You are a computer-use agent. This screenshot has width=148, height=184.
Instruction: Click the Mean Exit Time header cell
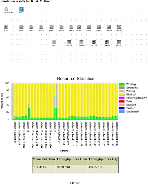(44, 161)
